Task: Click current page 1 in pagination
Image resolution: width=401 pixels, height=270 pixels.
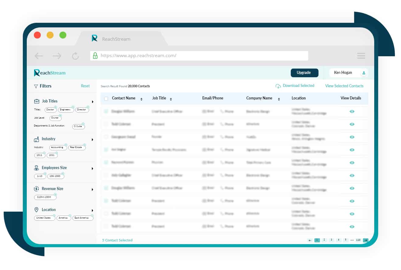Action: (317, 240)
